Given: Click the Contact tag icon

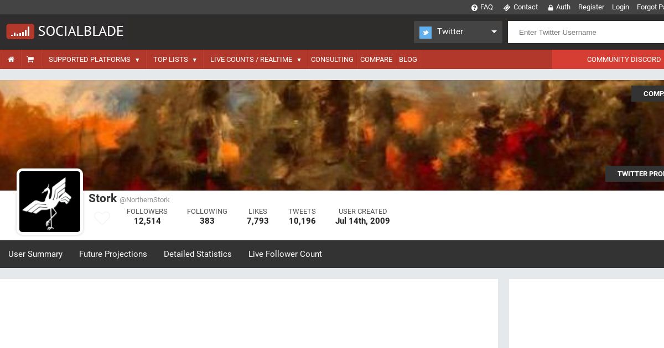Looking at the screenshot, I should tap(506, 7).
